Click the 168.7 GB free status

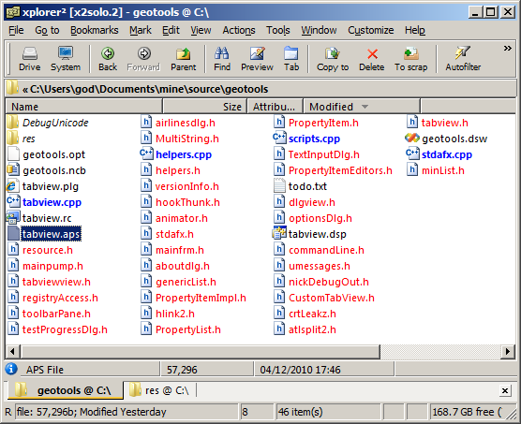click(468, 412)
